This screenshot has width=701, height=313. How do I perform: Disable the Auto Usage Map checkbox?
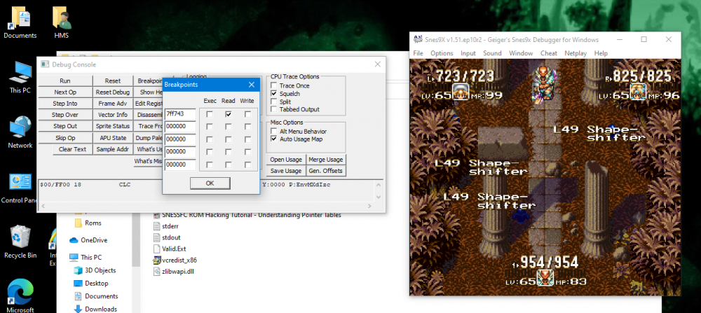[x=273, y=139]
